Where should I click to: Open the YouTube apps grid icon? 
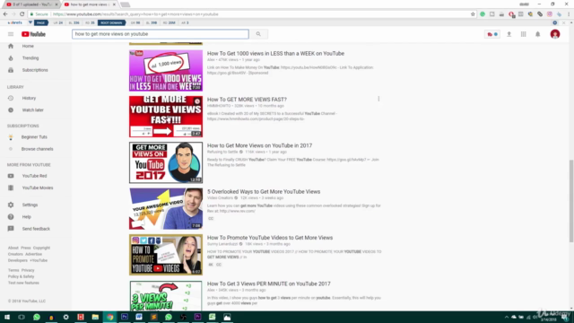[524, 34]
